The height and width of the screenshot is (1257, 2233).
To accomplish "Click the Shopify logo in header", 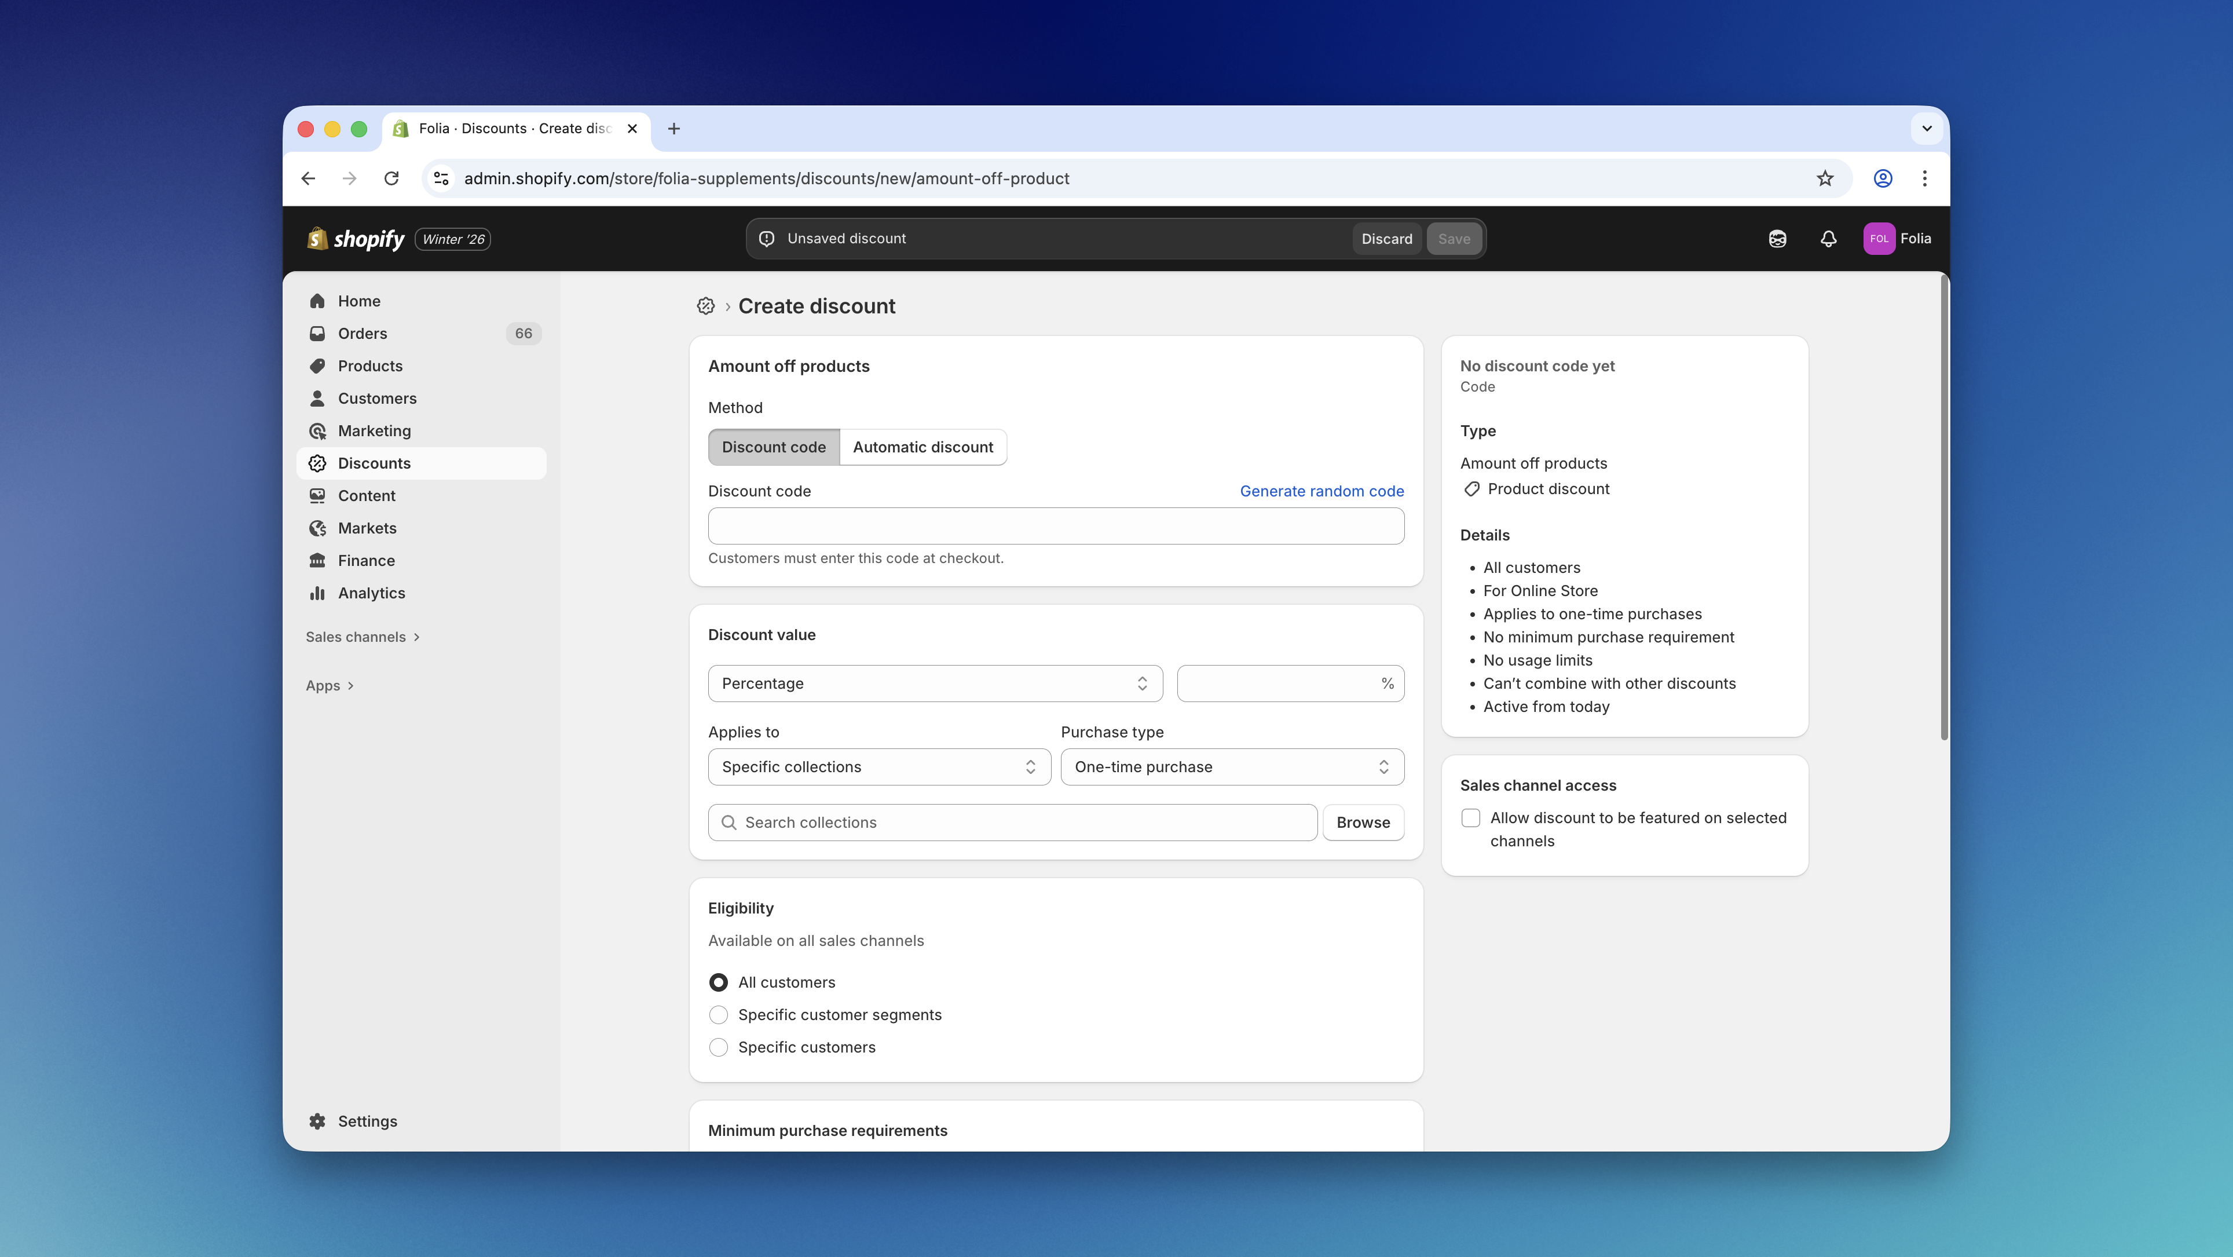I will pyautogui.click(x=356, y=239).
